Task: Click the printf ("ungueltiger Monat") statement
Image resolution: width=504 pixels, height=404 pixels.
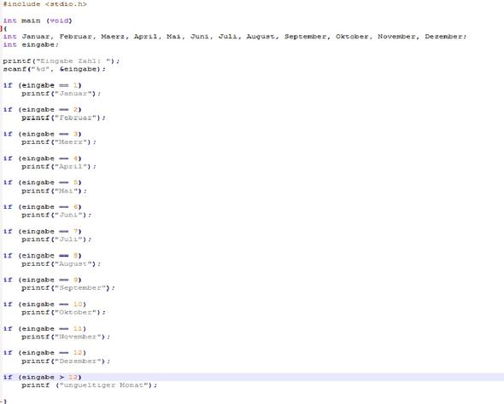Action: coord(90,385)
